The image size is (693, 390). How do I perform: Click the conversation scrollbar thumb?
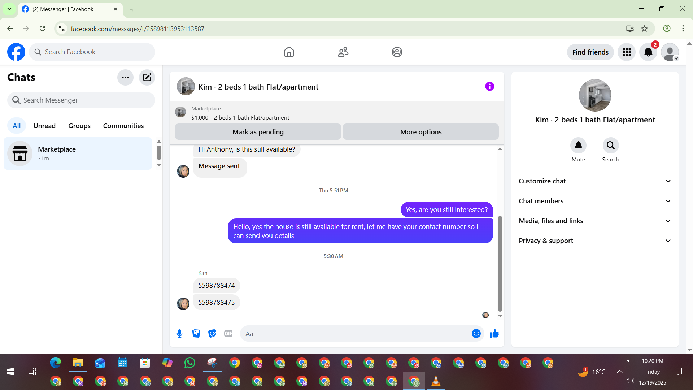tap(500, 264)
